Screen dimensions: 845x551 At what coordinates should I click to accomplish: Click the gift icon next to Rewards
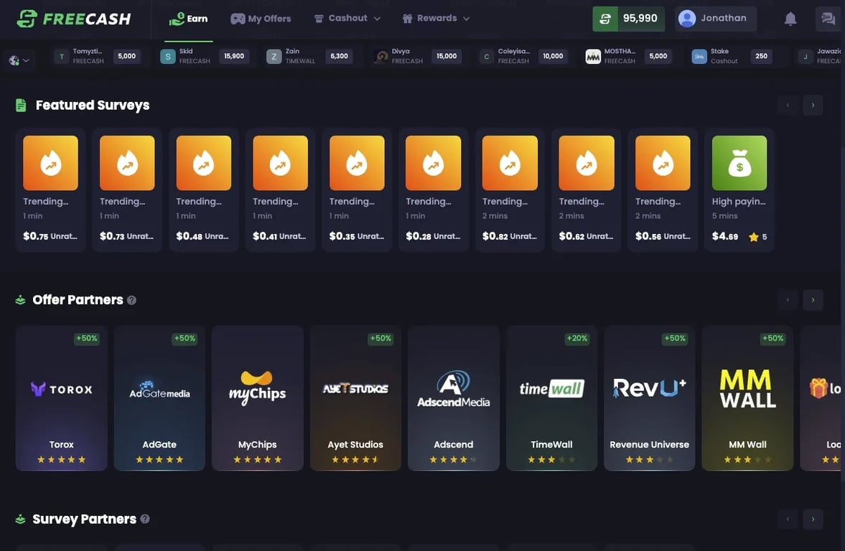pos(408,18)
